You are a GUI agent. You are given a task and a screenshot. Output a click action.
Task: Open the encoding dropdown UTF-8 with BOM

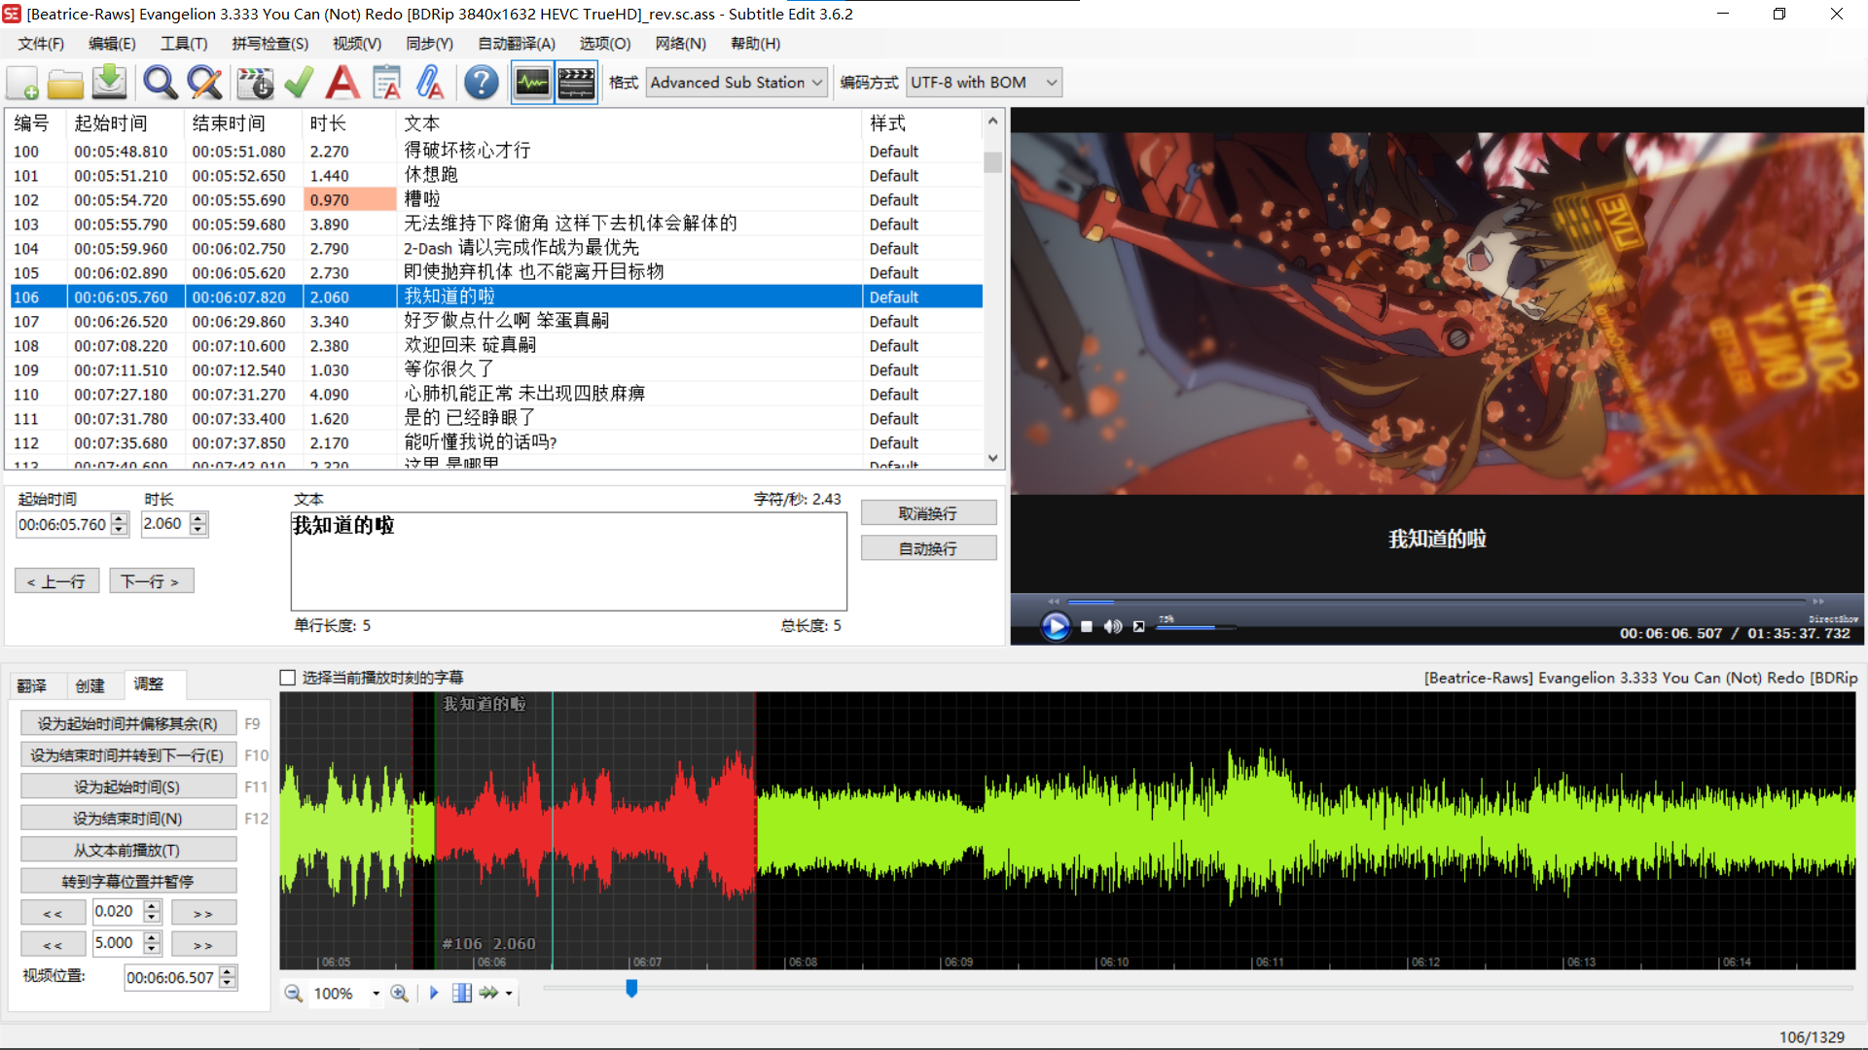[984, 83]
